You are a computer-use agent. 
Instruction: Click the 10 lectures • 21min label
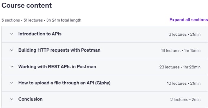184,83
